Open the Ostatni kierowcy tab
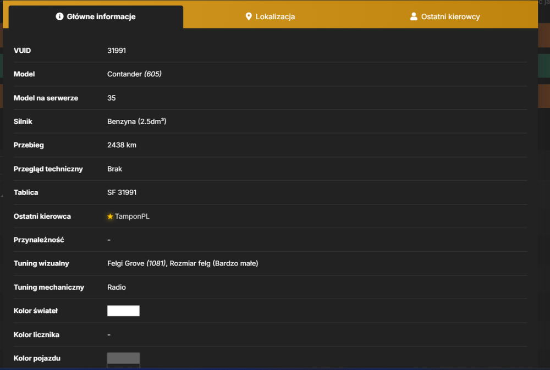 (445, 16)
